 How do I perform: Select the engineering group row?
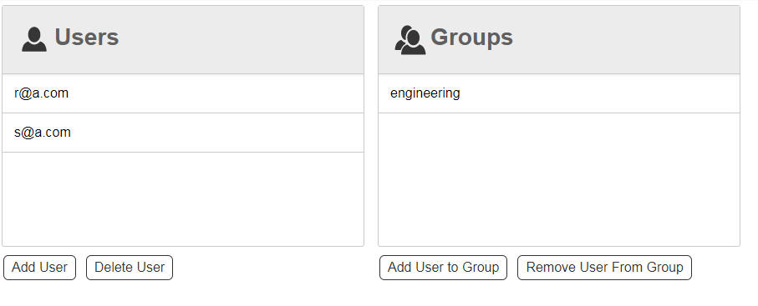click(559, 93)
